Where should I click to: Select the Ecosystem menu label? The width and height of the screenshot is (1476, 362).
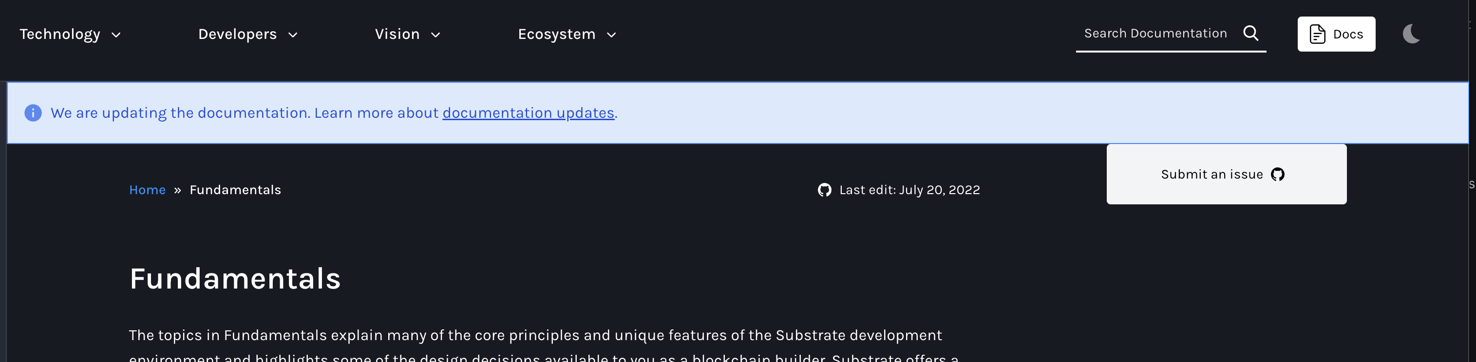coord(556,35)
